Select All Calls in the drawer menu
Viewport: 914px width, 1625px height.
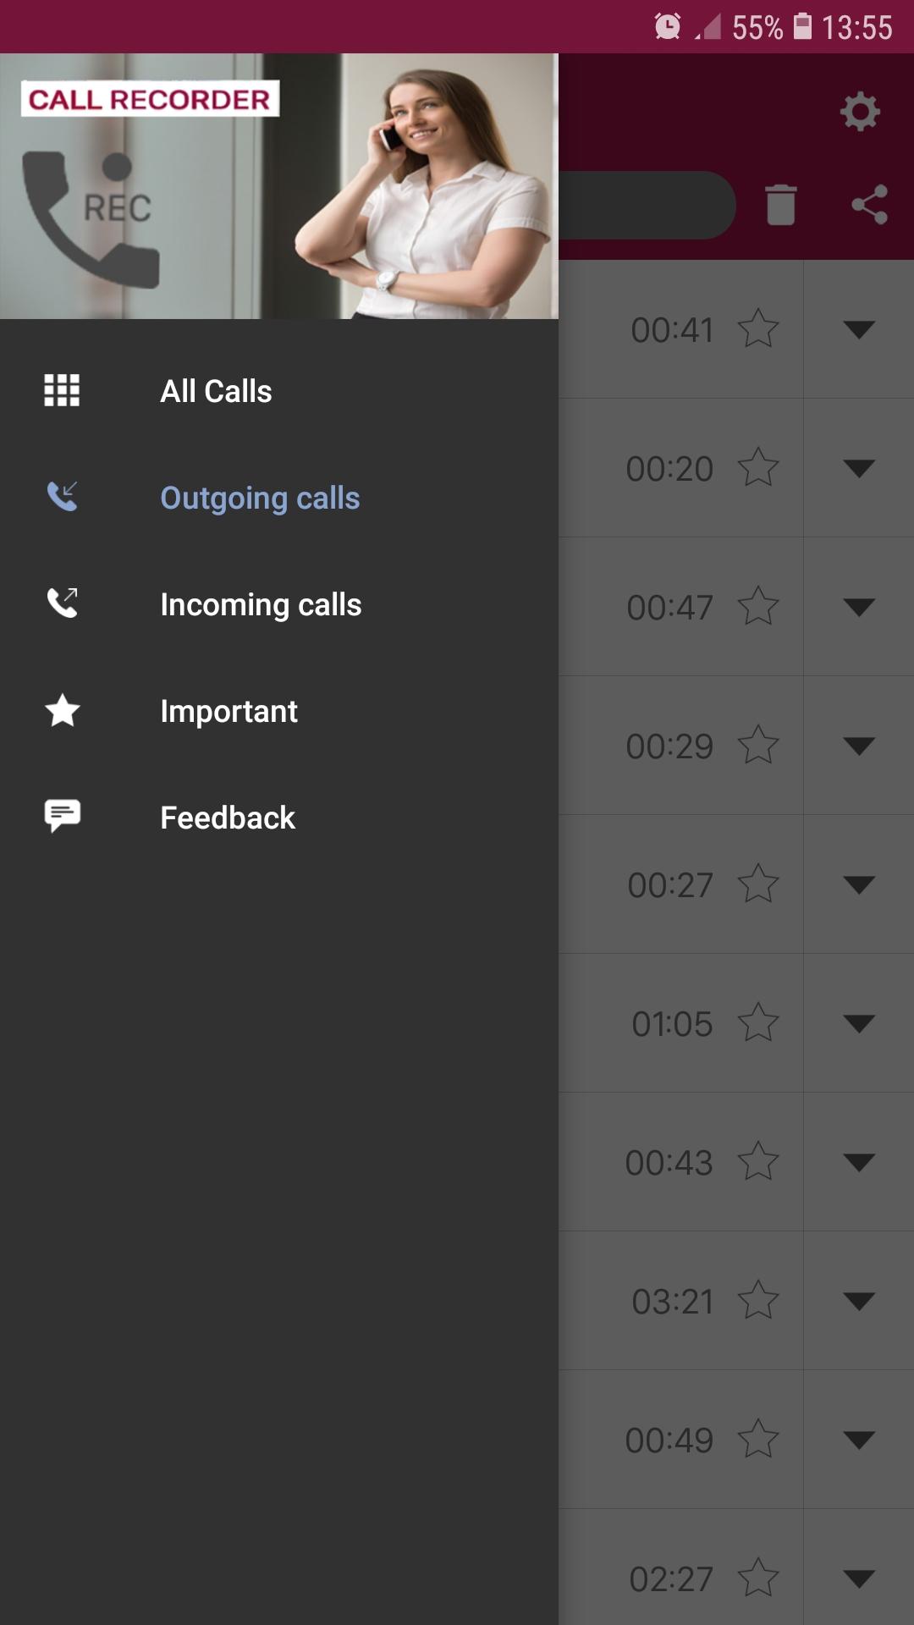click(x=216, y=391)
